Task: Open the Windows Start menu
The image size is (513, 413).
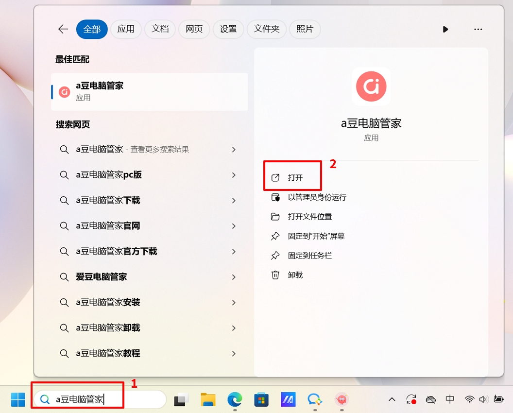Action: [18, 399]
